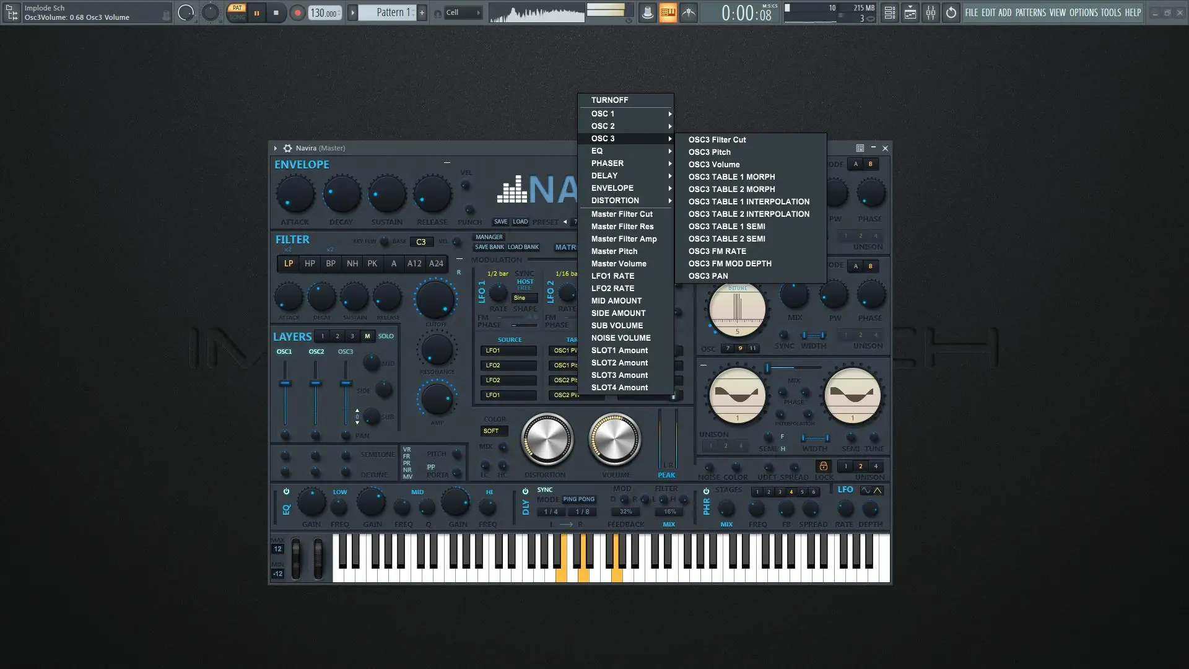The height and width of the screenshot is (669, 1189).
Task: Click the tempo 130.000 field
Action: pos(324,13)
